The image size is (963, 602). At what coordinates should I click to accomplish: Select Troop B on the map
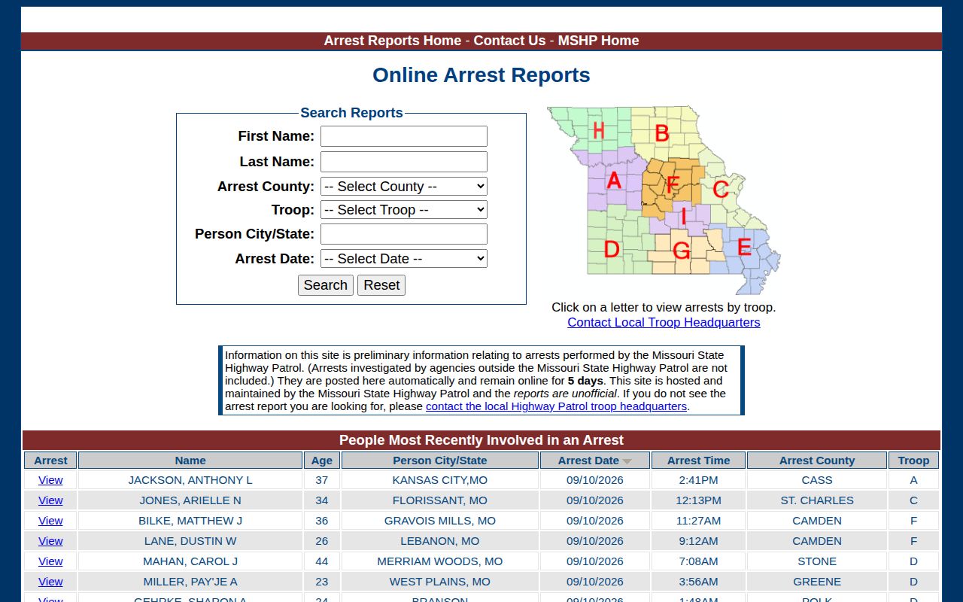pos(662,133)
